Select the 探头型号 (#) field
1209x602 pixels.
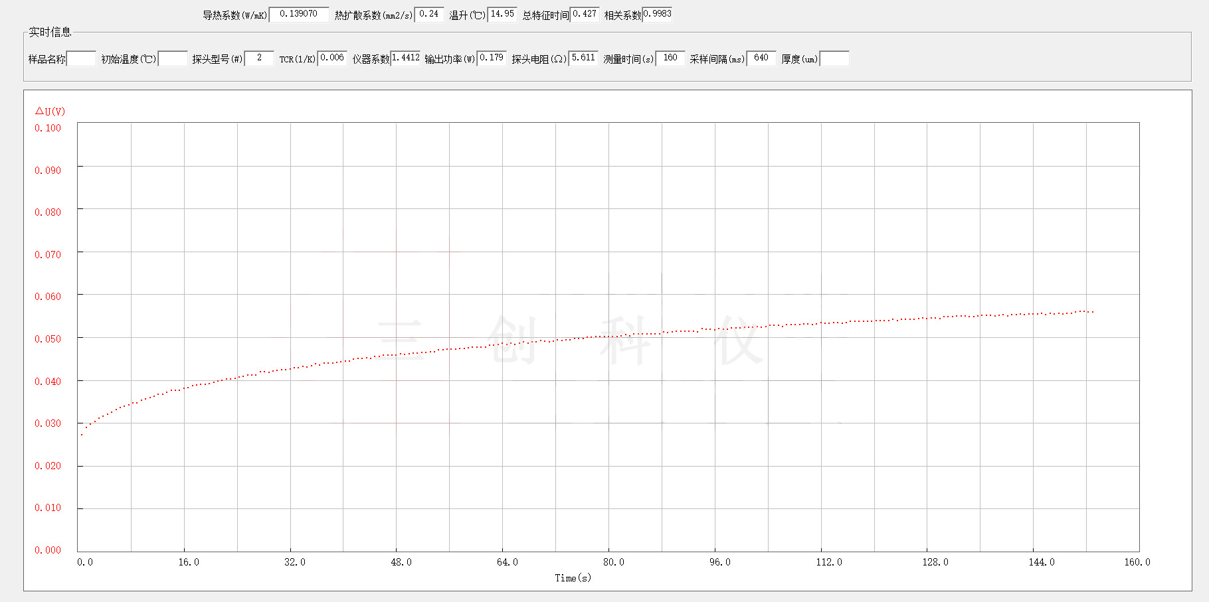pyautogui.click(x=259, y=59)
